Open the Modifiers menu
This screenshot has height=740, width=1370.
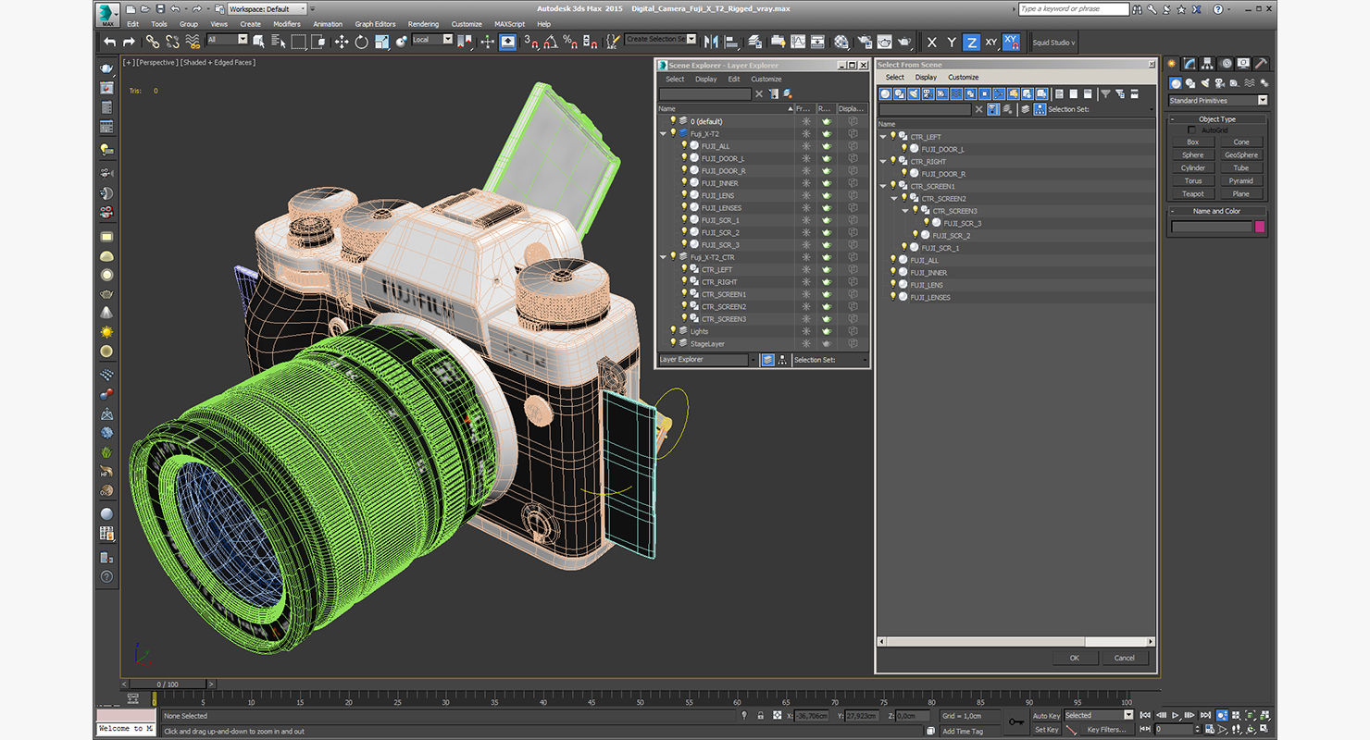[287, 24]
